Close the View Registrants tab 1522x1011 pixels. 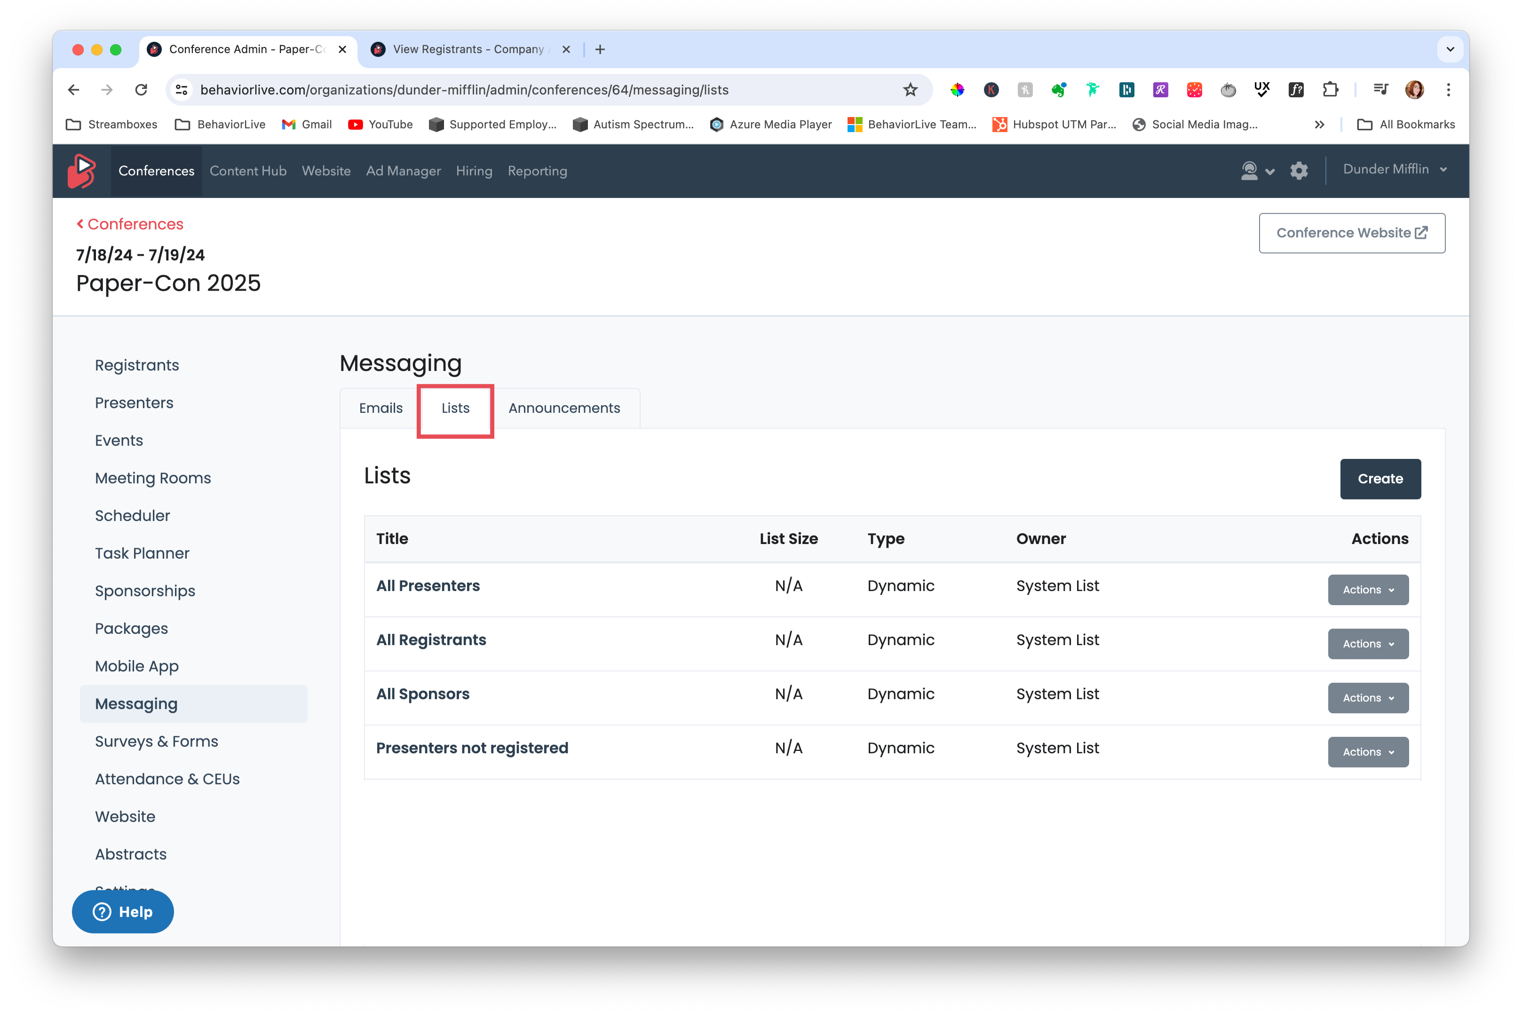[566, 49]
